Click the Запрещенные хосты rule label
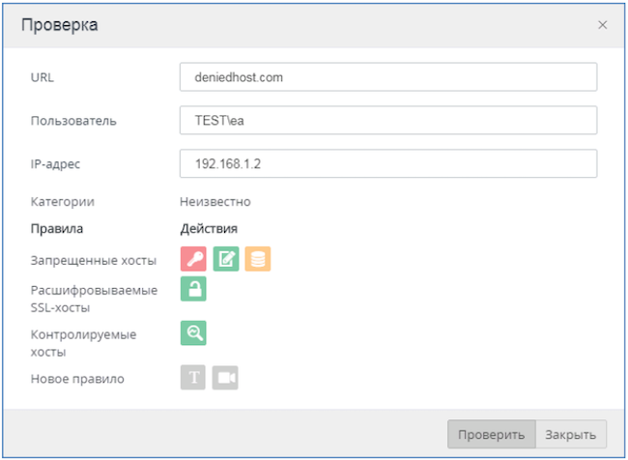The height and width of the screenshot is (460, 628). pyautogui.click(x=94, y=260)
